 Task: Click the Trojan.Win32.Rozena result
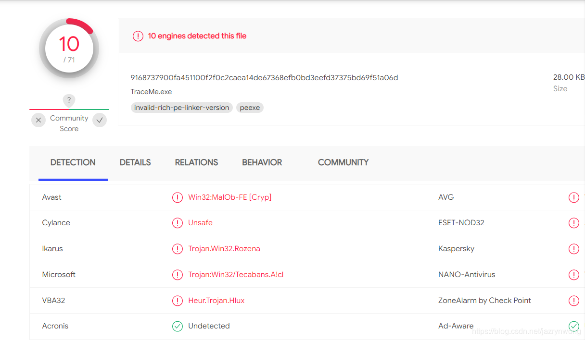pos(224,249)
